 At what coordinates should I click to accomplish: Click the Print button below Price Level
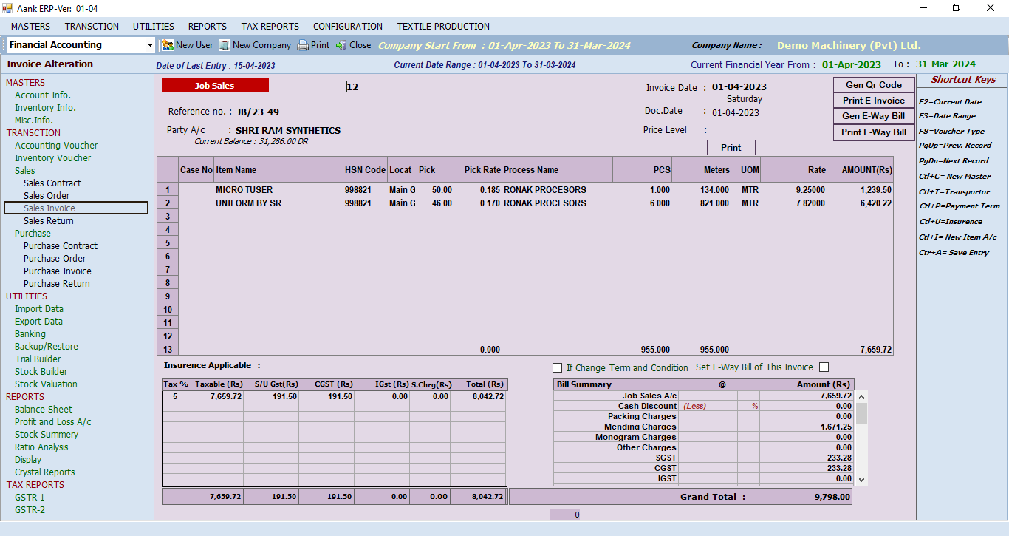[x=731, y=147]
